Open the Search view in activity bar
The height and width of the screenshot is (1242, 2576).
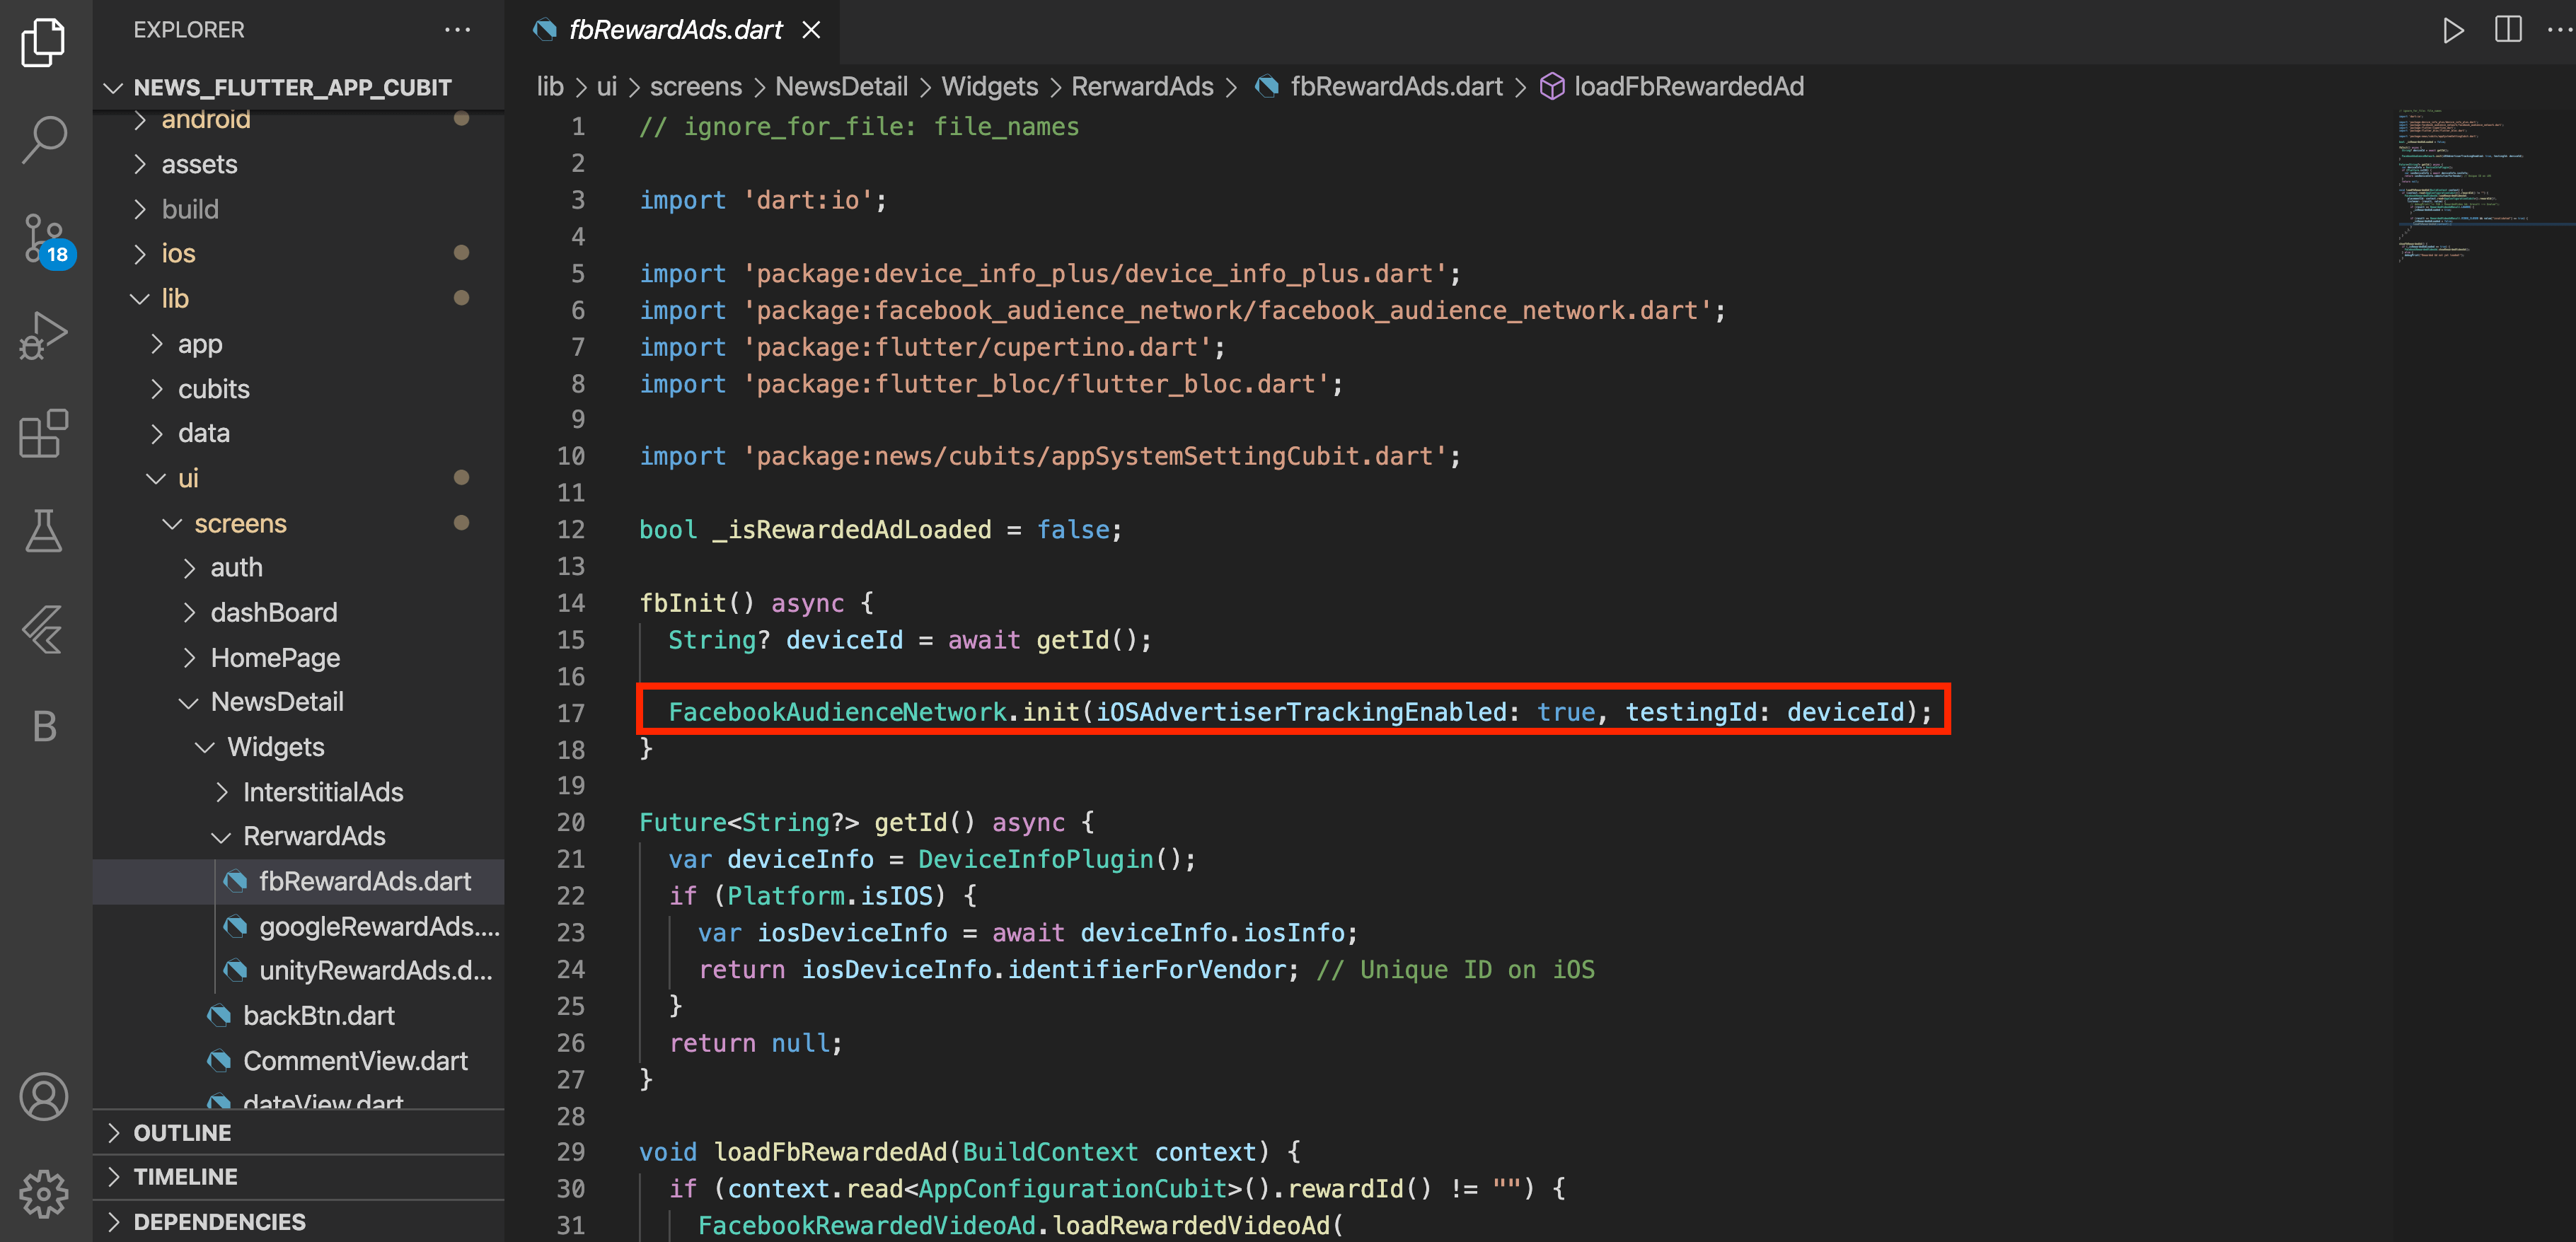click(44, 139)
